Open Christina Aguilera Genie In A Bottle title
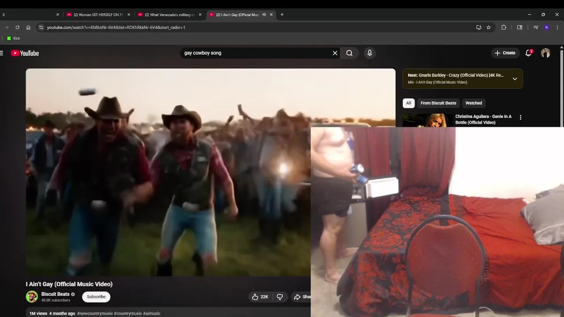564x317 pixels. (483, 119)
